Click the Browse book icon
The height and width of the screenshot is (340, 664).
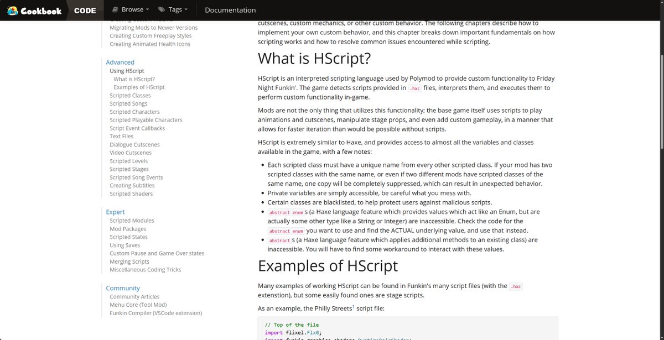[x=115, y=9]
